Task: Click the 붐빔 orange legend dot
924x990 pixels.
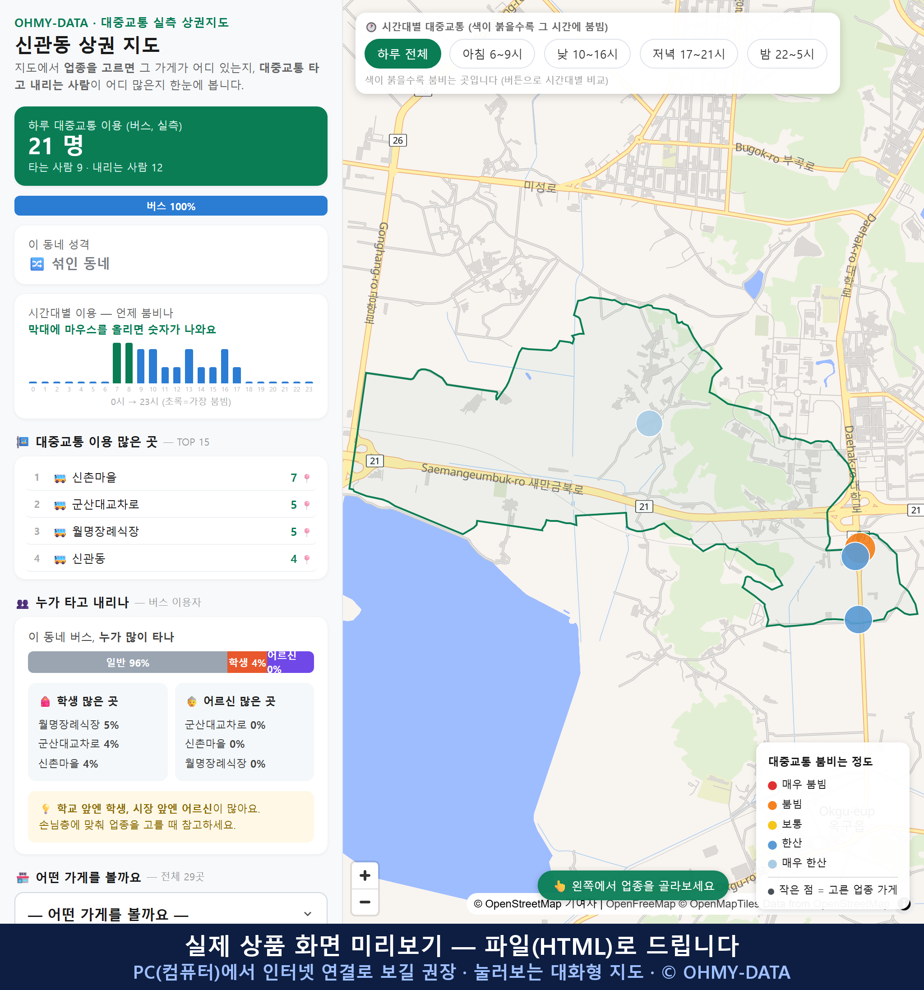Action: coord(772,805)
